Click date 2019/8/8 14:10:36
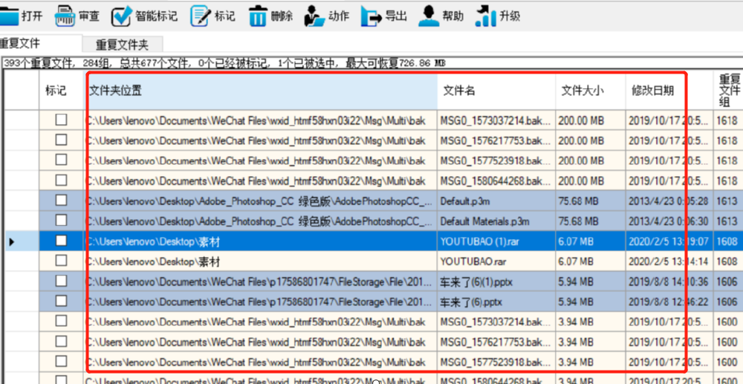Viewport: 743px width, 384px height. (x=669, y=282)
